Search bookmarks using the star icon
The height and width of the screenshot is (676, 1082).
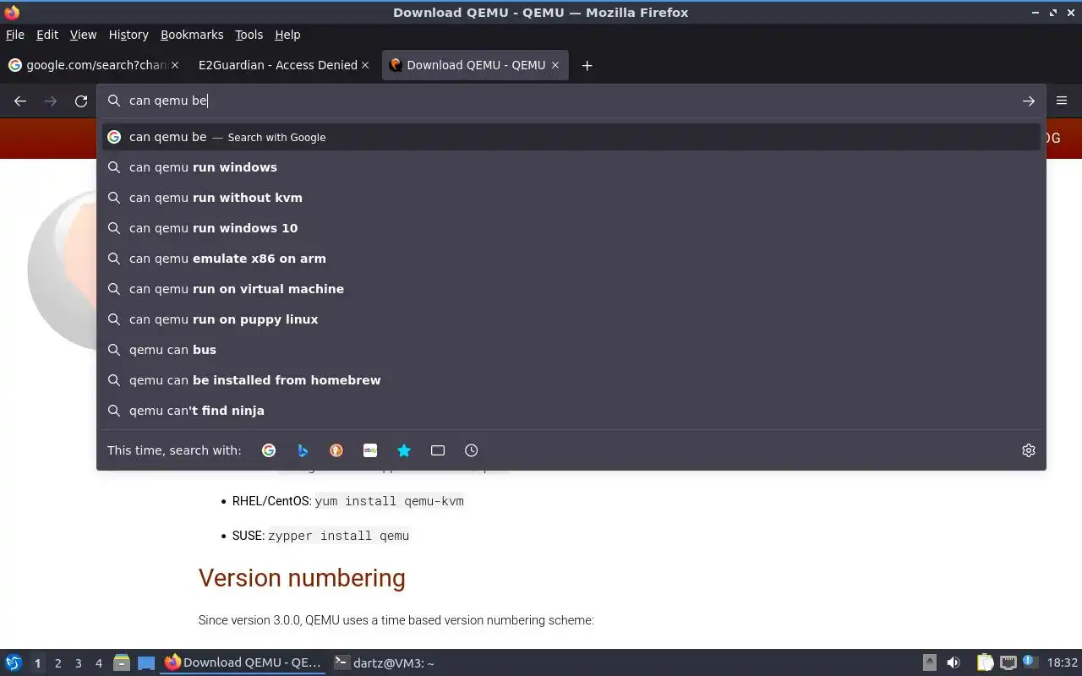pyautogui.click(x=404, y=450)
